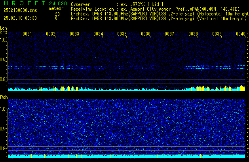Select the date stamp 25.02.16 00:30
Image resolution: width=249 pixels, height=162 pixels.
pyautogui.click(x=20, y=18)
